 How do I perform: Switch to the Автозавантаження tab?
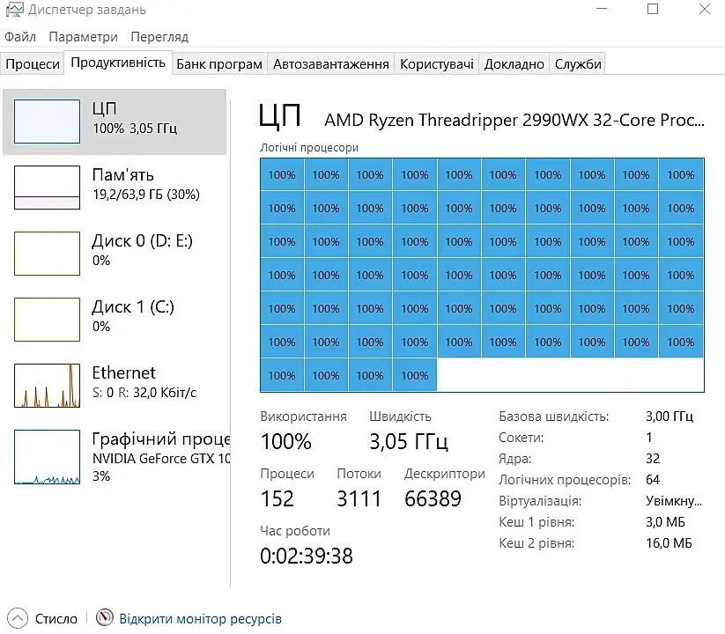(x=330, y=63)
